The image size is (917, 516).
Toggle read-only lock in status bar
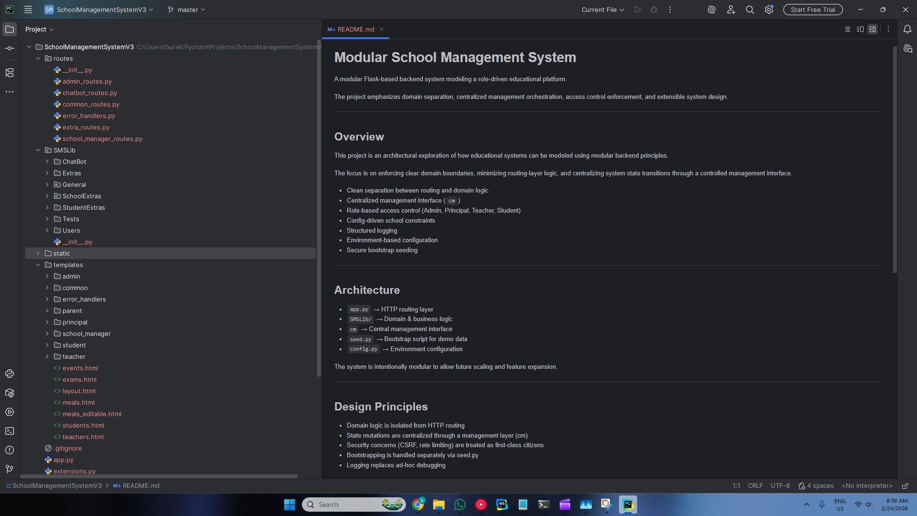point(905,486)
